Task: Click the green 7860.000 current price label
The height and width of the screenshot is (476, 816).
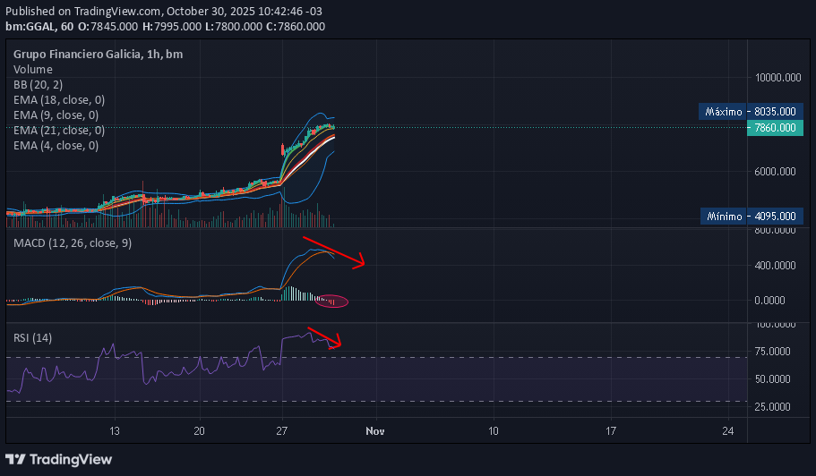Action: pyautogui.click(x=775, y=128)
